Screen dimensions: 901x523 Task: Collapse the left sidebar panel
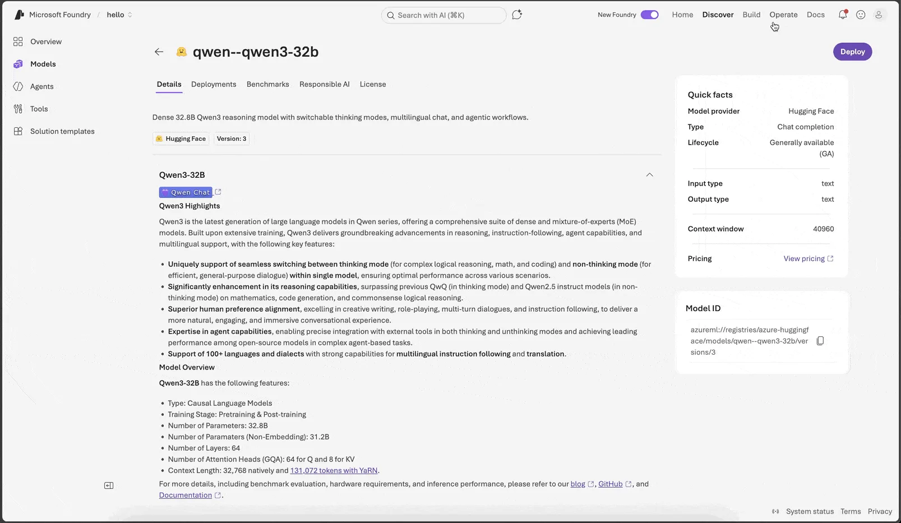click(x=109, y=485)
